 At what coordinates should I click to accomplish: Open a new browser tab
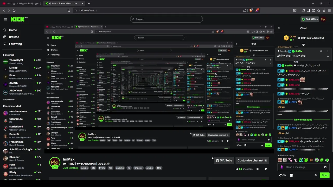click(89, 3)
